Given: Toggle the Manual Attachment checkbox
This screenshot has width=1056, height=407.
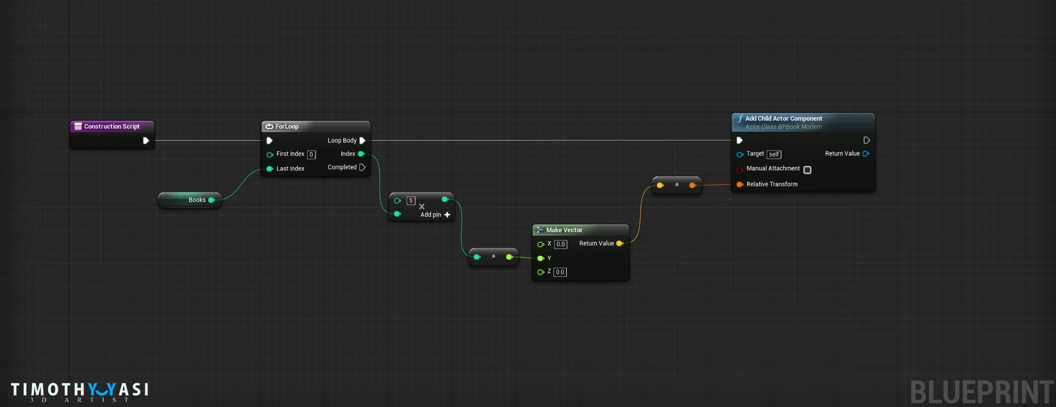Looking at the screenshot, I should (x=807, y=170).
